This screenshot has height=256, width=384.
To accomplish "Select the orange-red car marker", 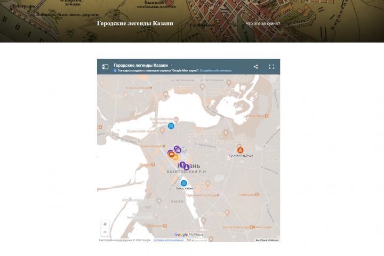I will [172, 154].
